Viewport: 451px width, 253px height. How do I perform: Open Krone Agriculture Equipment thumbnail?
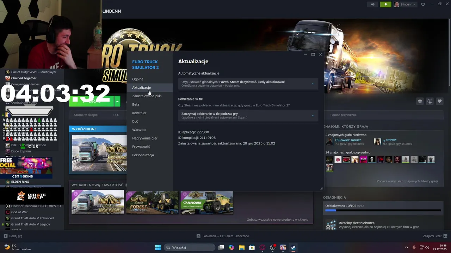coord(207,203)
